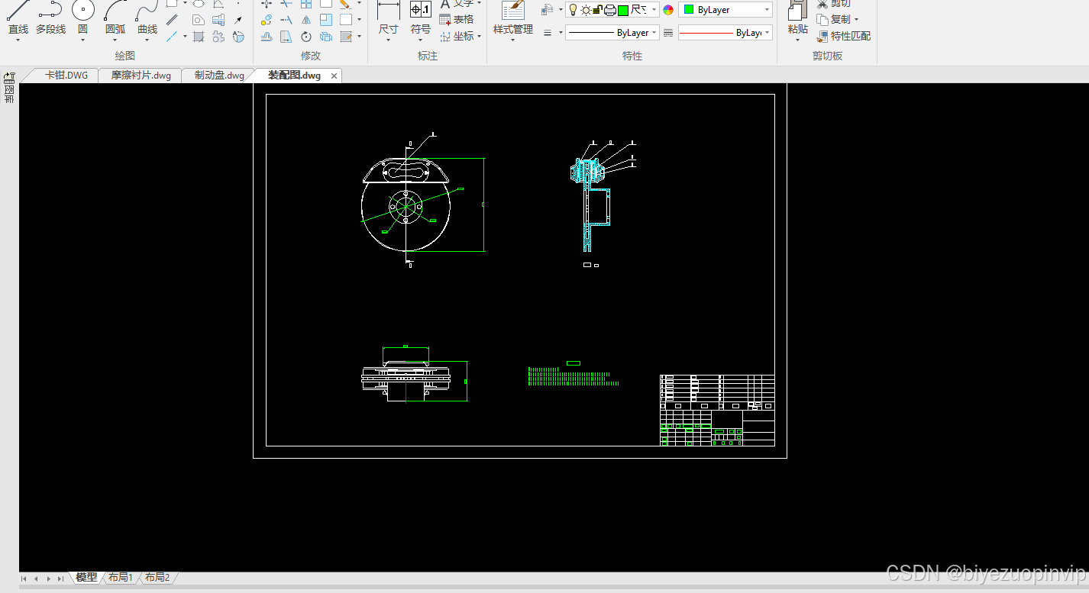Select the 装配图.dwg document tab
The height and width of the screenshot is (593, 1089).
coord(294,76)
